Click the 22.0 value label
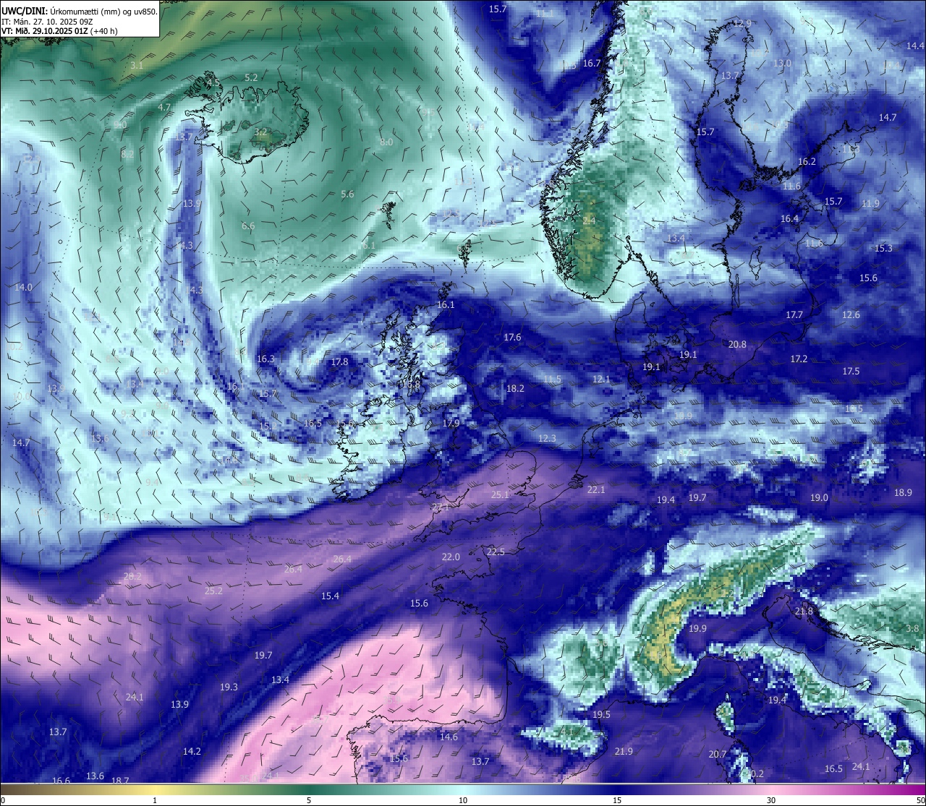926x806 pixels. [450, 557]
